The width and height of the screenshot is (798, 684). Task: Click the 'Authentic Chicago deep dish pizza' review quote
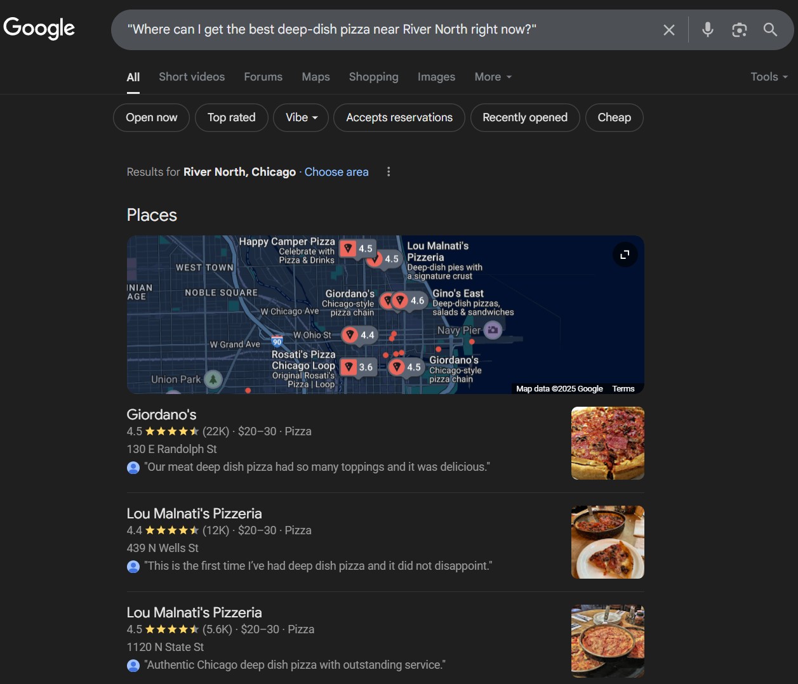[x=295, y=665]
